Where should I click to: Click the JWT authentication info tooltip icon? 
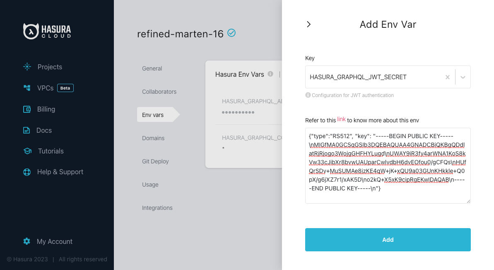point(307,95)
